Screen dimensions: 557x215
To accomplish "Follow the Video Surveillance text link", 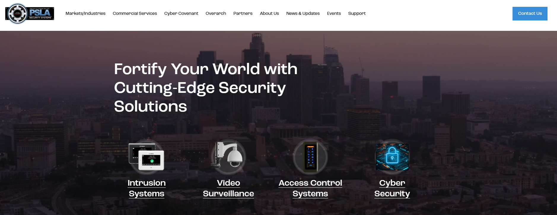I will click(x=228, y=188).
